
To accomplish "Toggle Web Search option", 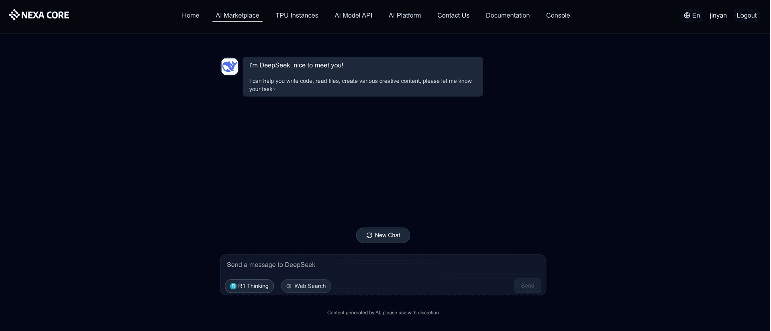I will click(x=306, y=286).
